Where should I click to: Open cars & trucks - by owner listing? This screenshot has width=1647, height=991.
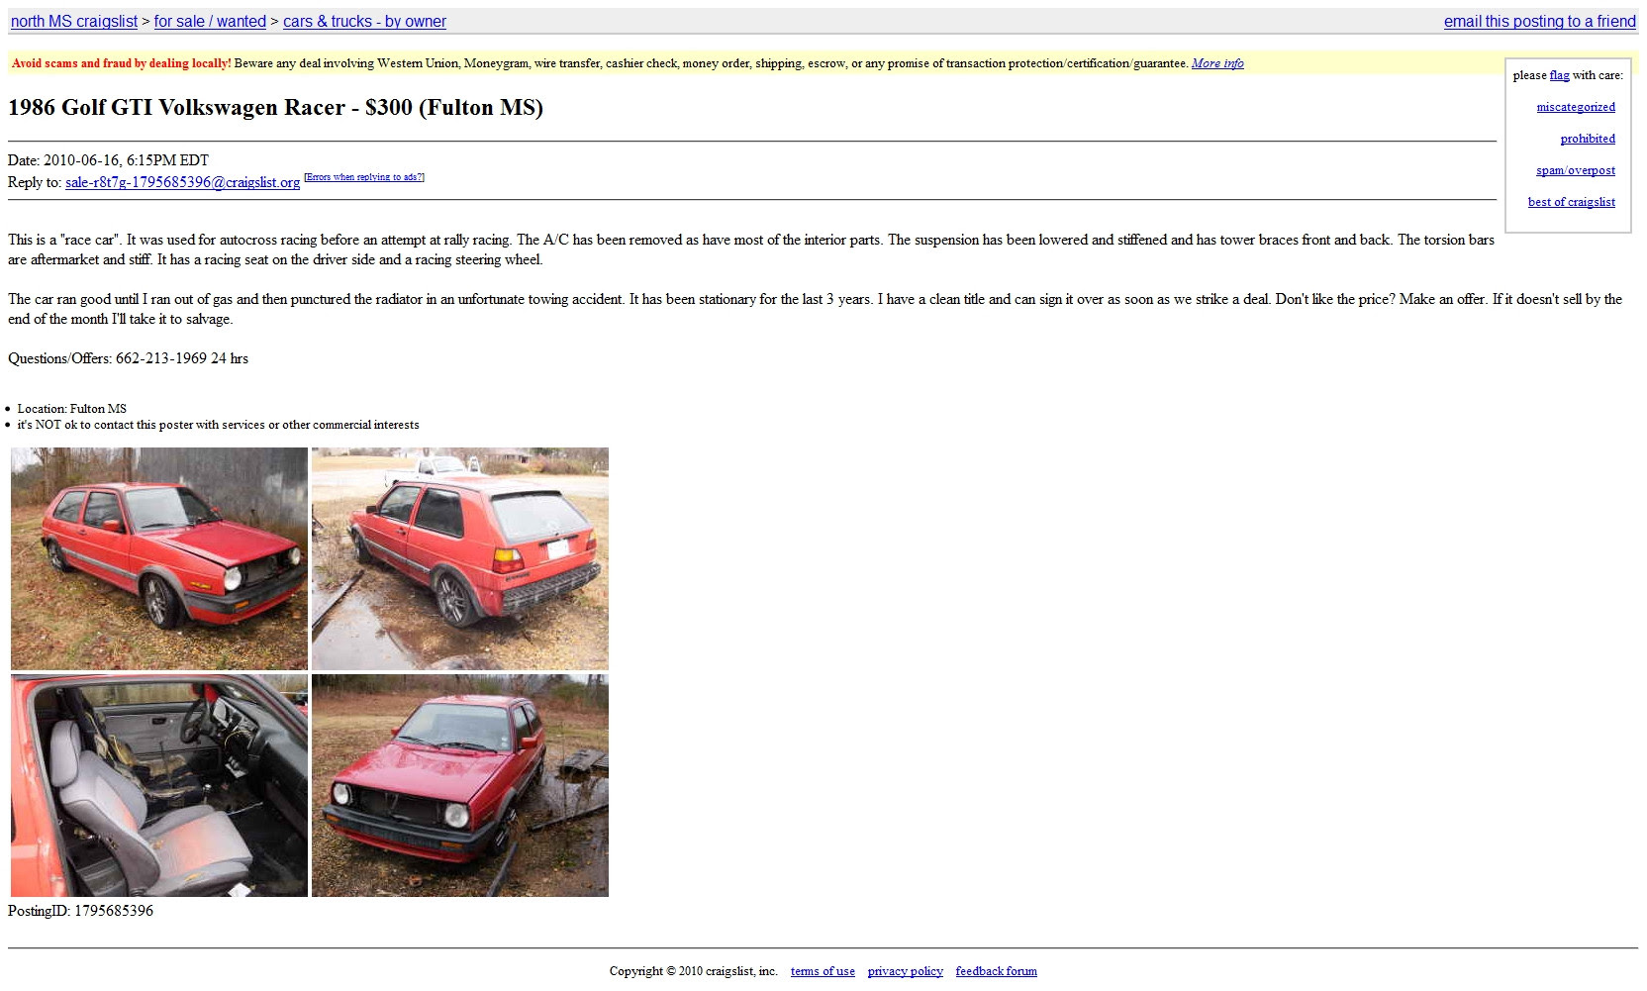click(x=364, y=21)
